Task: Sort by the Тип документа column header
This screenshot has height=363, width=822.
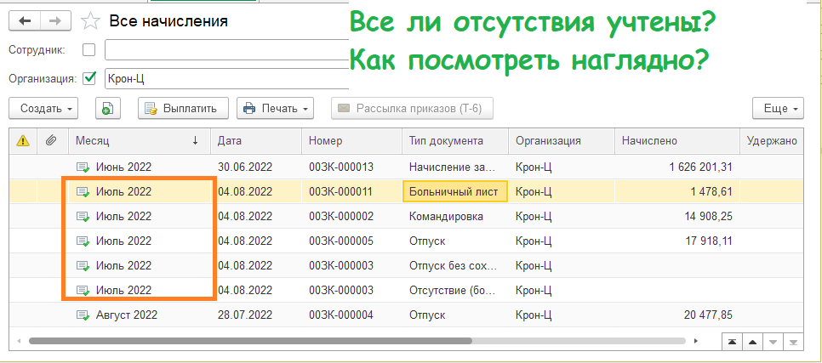Action: coord(455,140)
